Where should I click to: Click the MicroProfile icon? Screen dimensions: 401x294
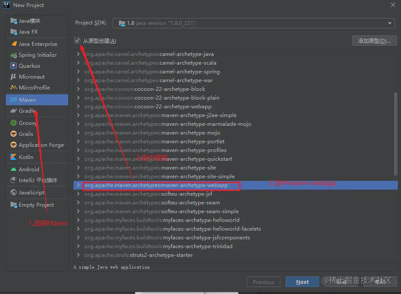tap(14, 87)
